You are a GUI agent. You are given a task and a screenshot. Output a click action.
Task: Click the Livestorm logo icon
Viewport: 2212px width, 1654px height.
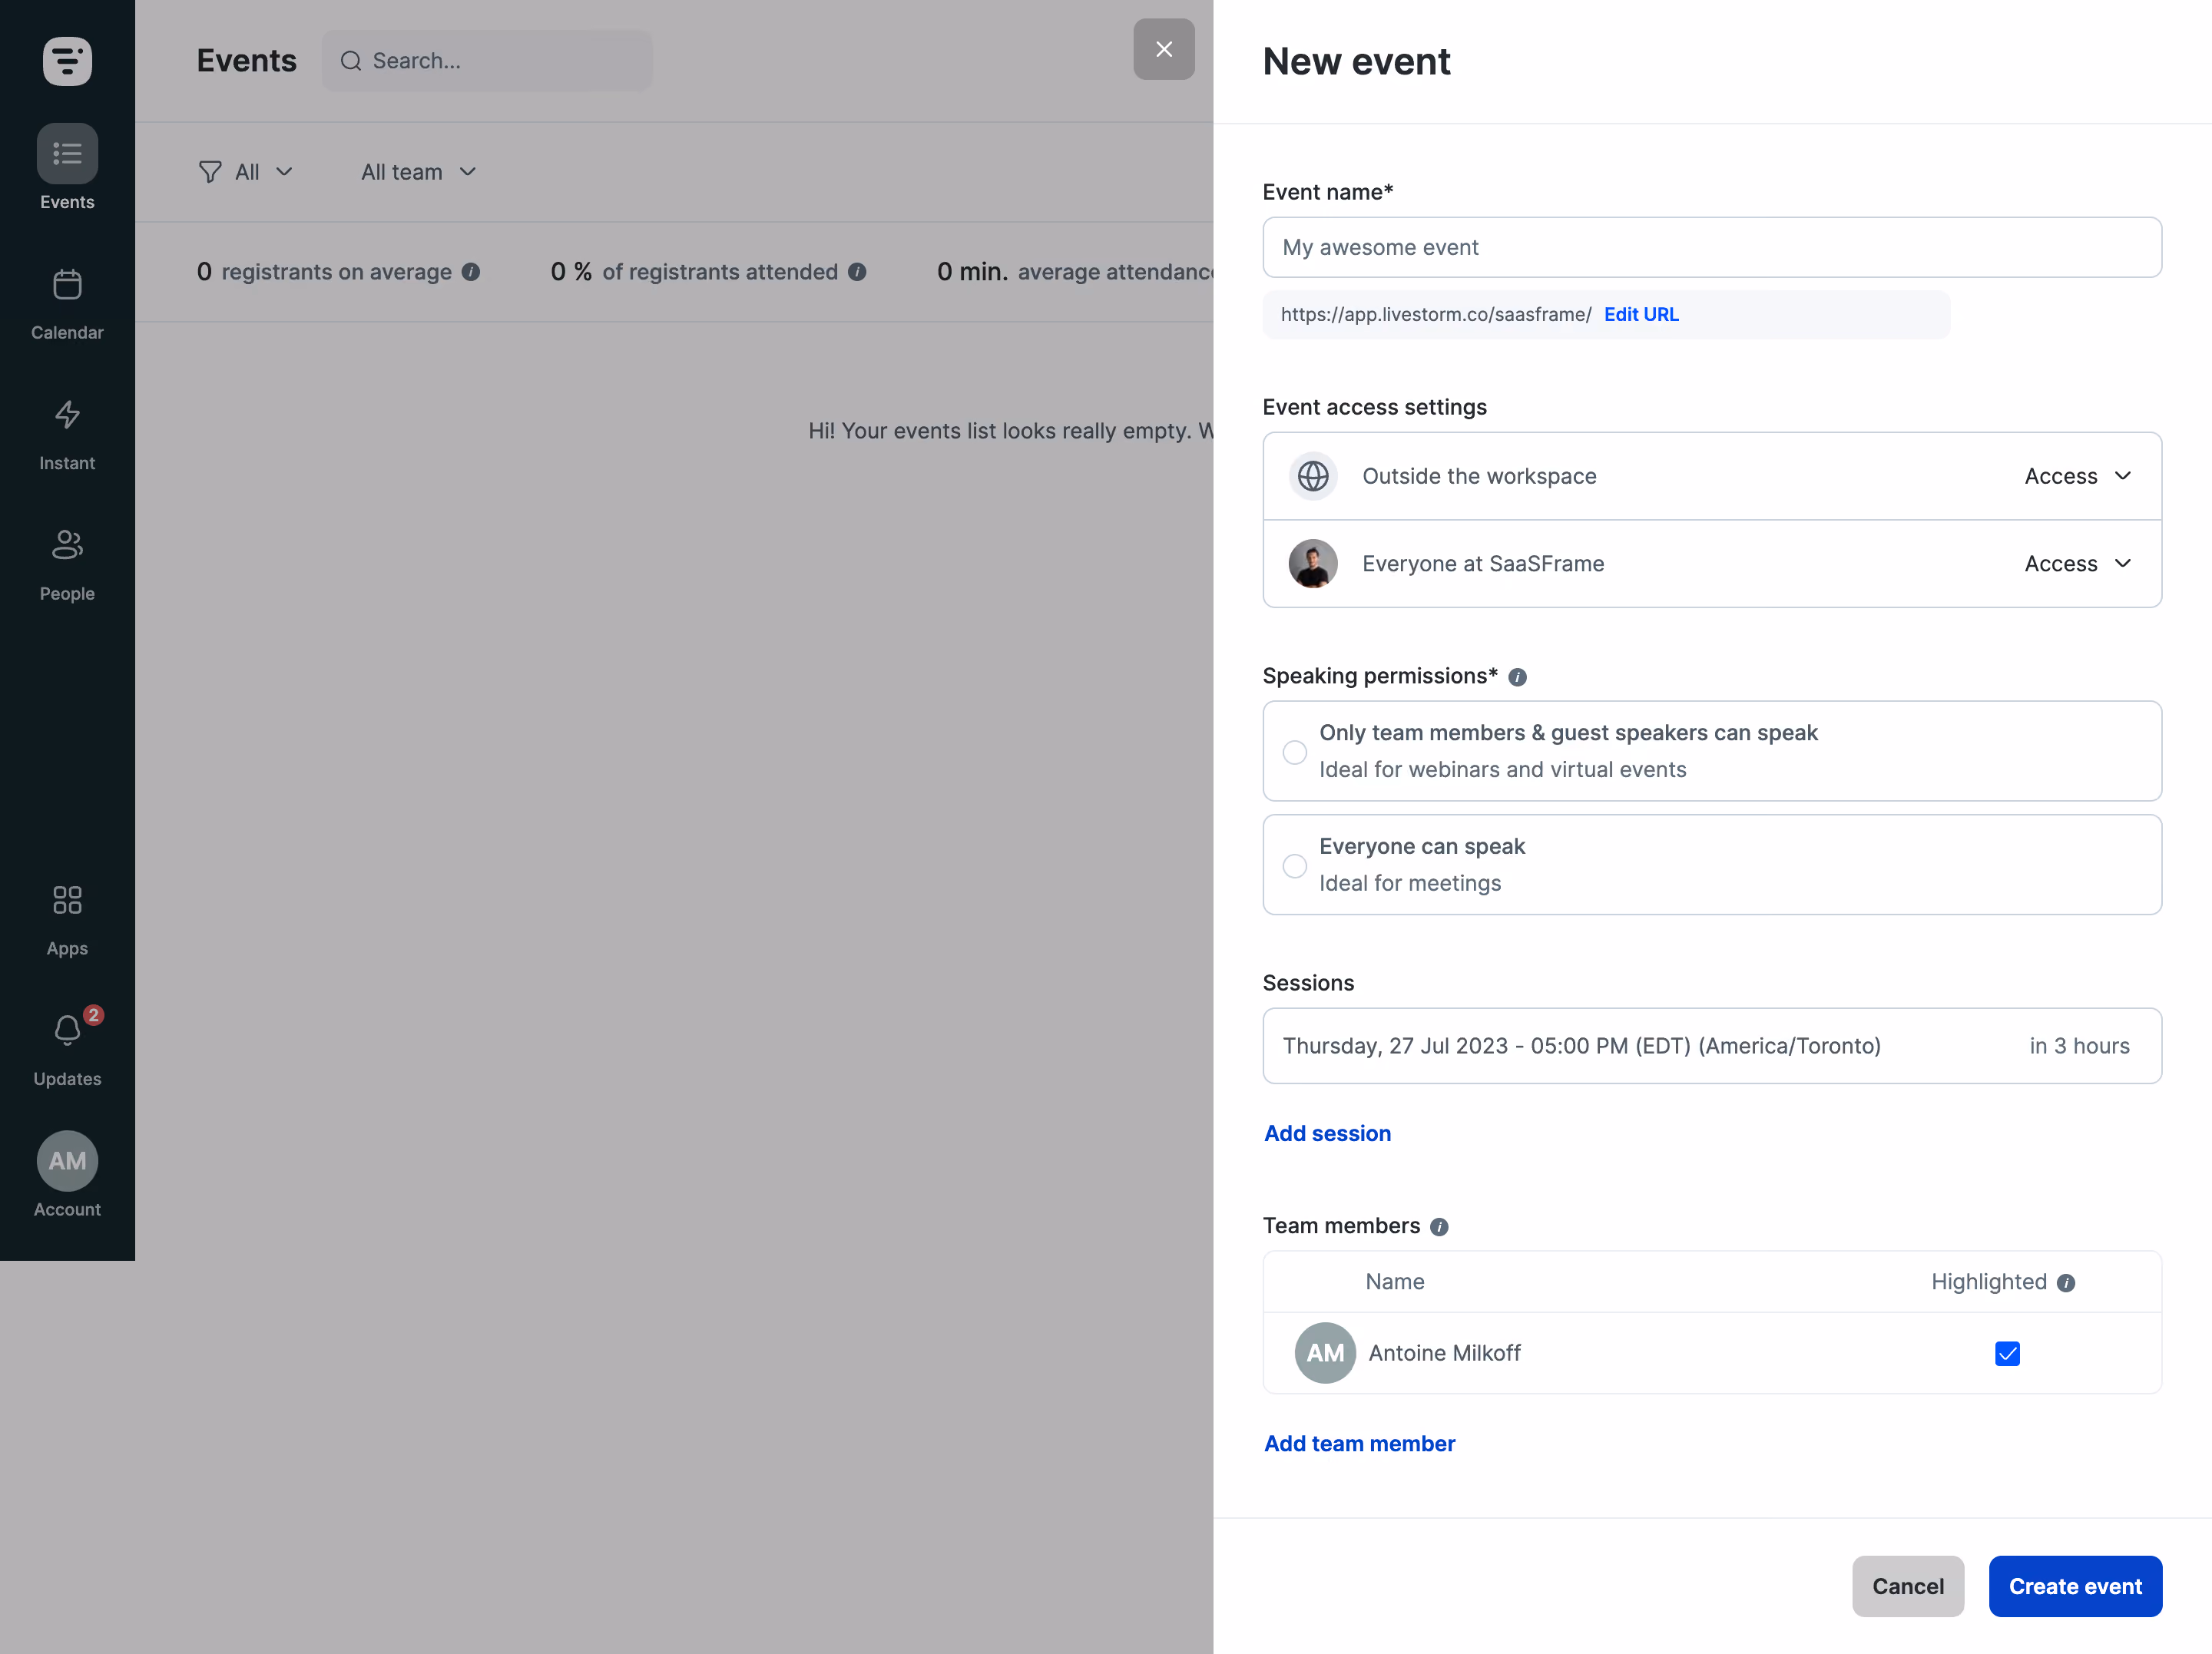point(67,61)
